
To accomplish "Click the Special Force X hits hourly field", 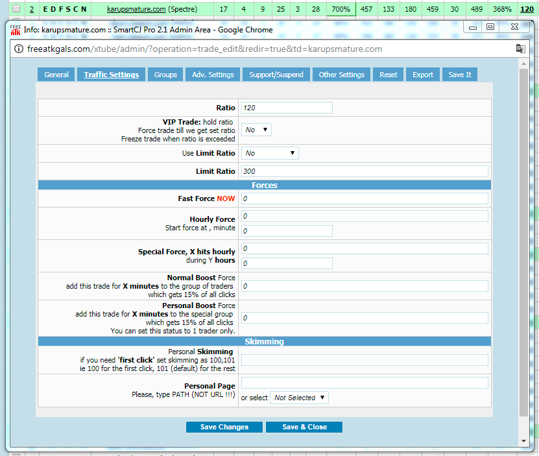I will click(x=365, y=248).
